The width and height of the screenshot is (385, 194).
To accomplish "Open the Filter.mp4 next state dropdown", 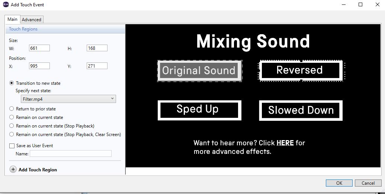I will tap(68, 99).
